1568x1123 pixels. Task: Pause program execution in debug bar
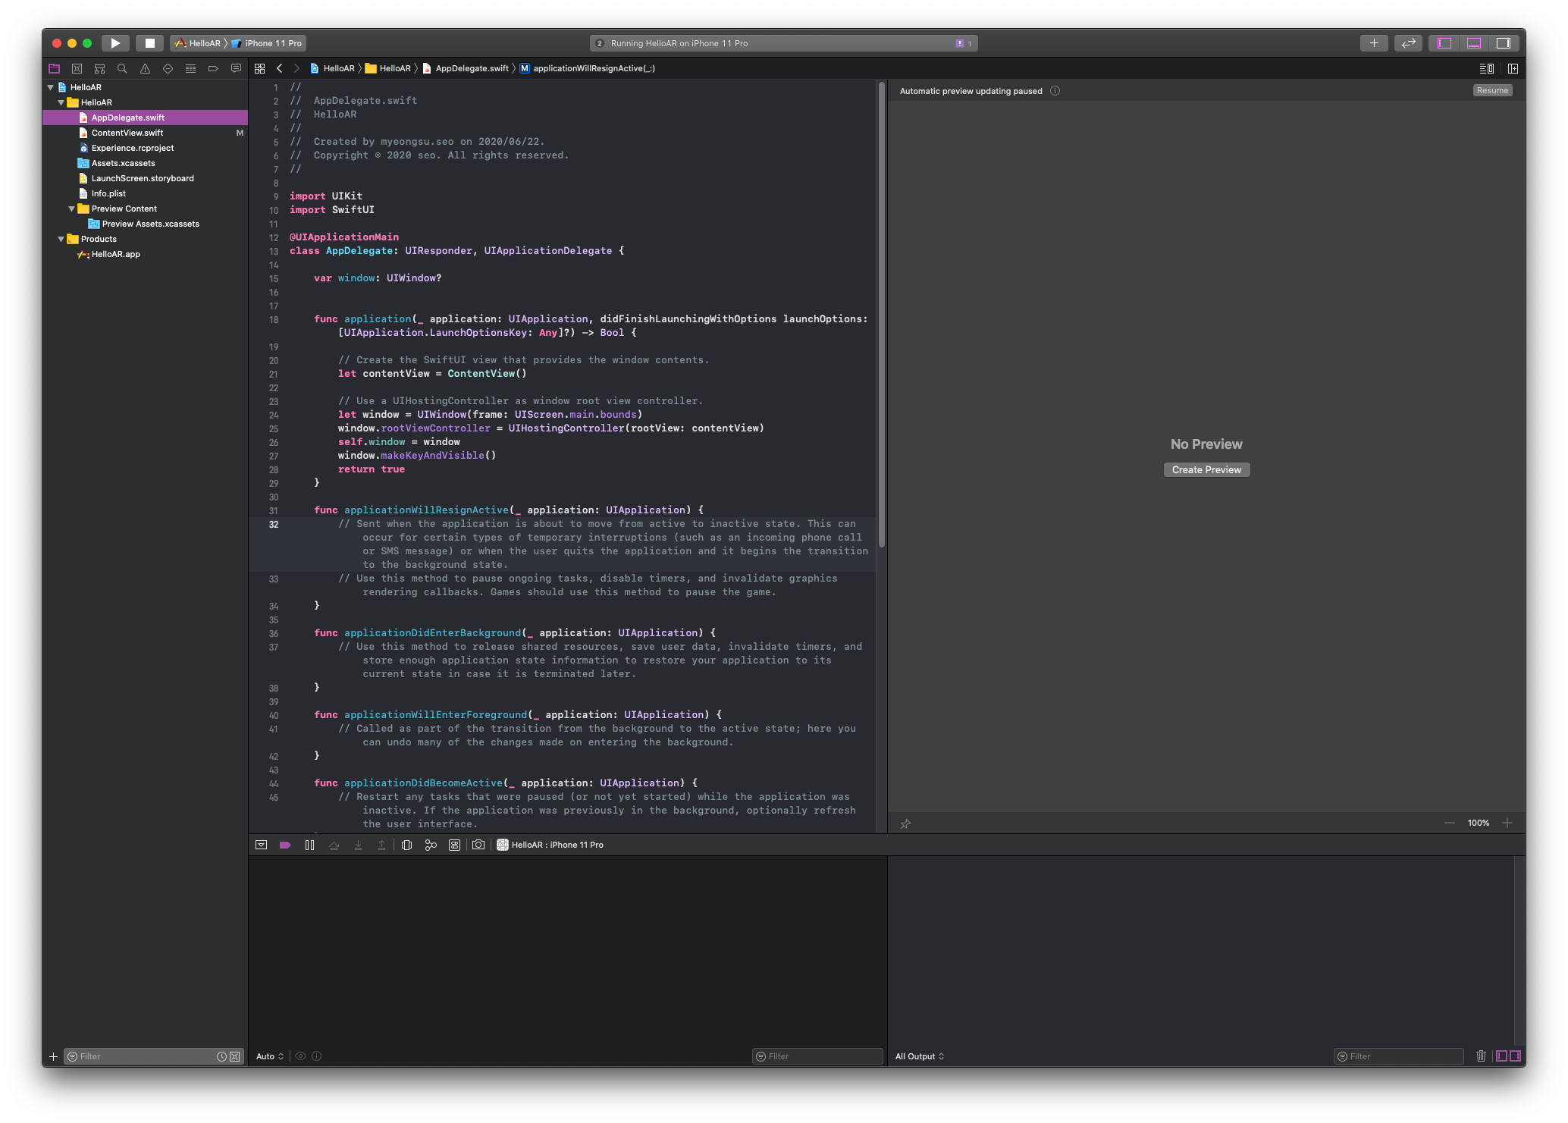point(309,845)
